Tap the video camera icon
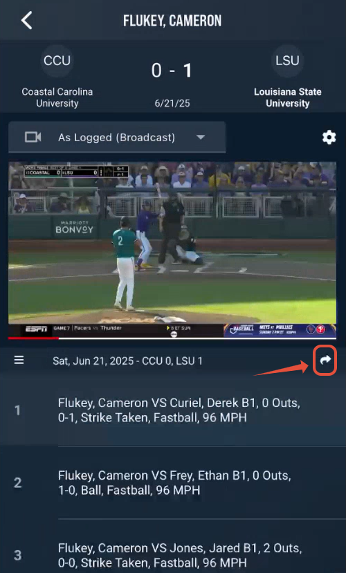This screenshot has width=346, height=573. point(33,137)
